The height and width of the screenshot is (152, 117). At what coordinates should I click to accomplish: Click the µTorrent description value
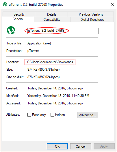[33, 51]
